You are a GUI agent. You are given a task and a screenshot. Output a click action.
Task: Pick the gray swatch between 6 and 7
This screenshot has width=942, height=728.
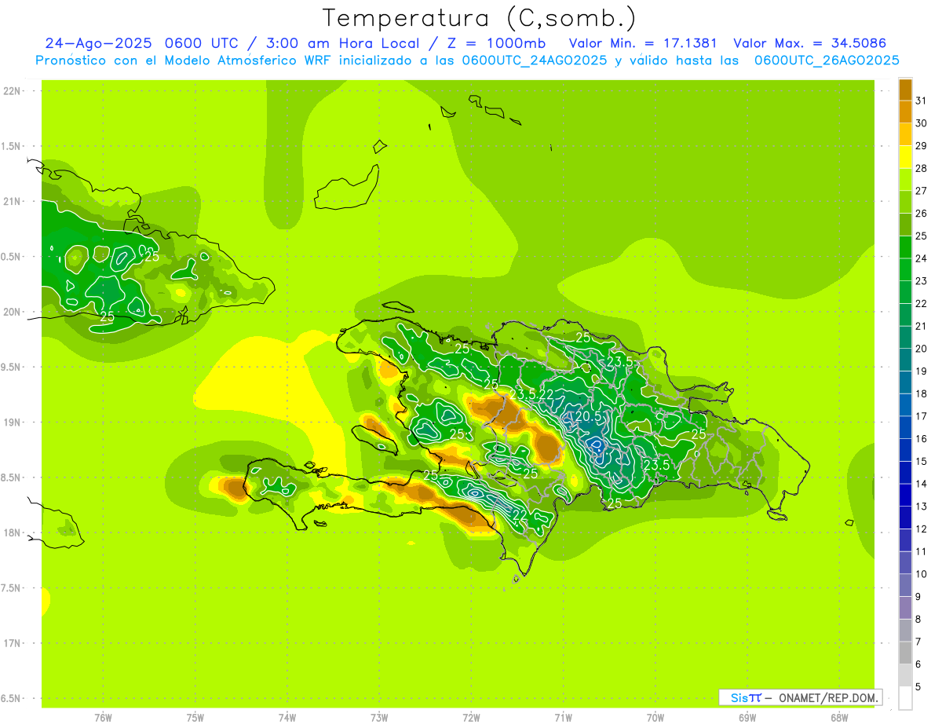[905, 653]
